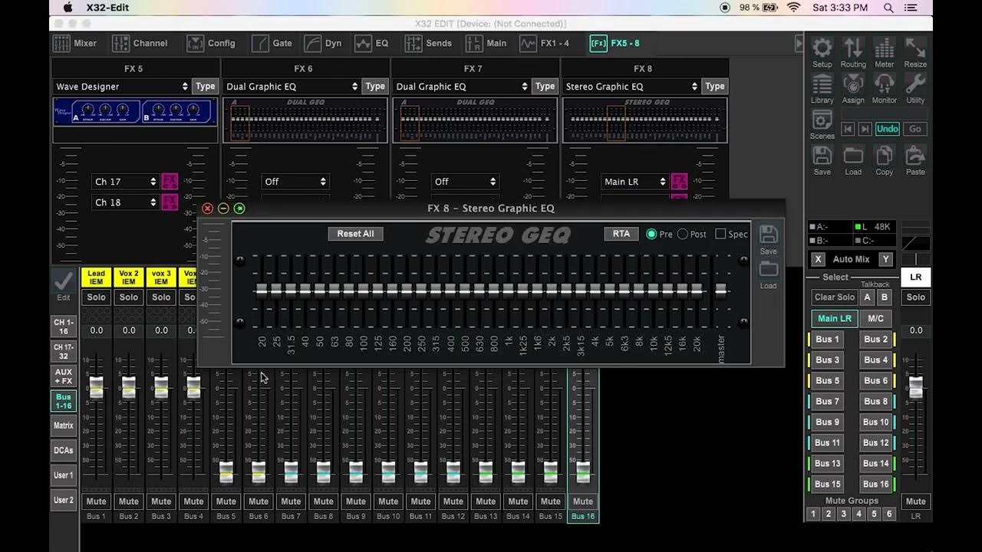
Task: Open macOS Spotlight search
Action: 888,8
